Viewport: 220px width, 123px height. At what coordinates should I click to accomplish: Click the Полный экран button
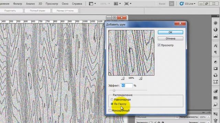click(x=37, y=11)
